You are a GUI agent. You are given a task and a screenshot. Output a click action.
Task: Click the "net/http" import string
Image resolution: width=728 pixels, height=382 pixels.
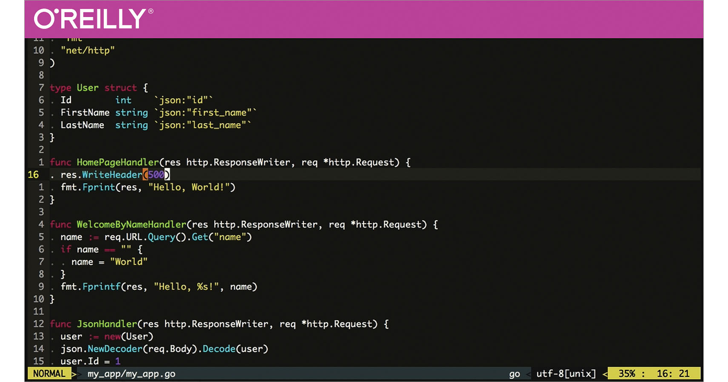(87, 50)
